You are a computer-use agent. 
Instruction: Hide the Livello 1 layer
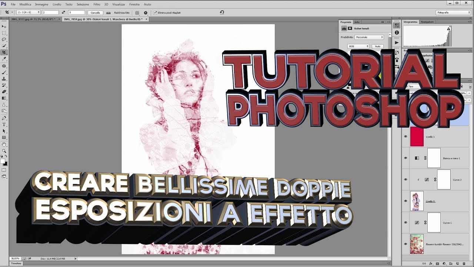coord(405,136)
